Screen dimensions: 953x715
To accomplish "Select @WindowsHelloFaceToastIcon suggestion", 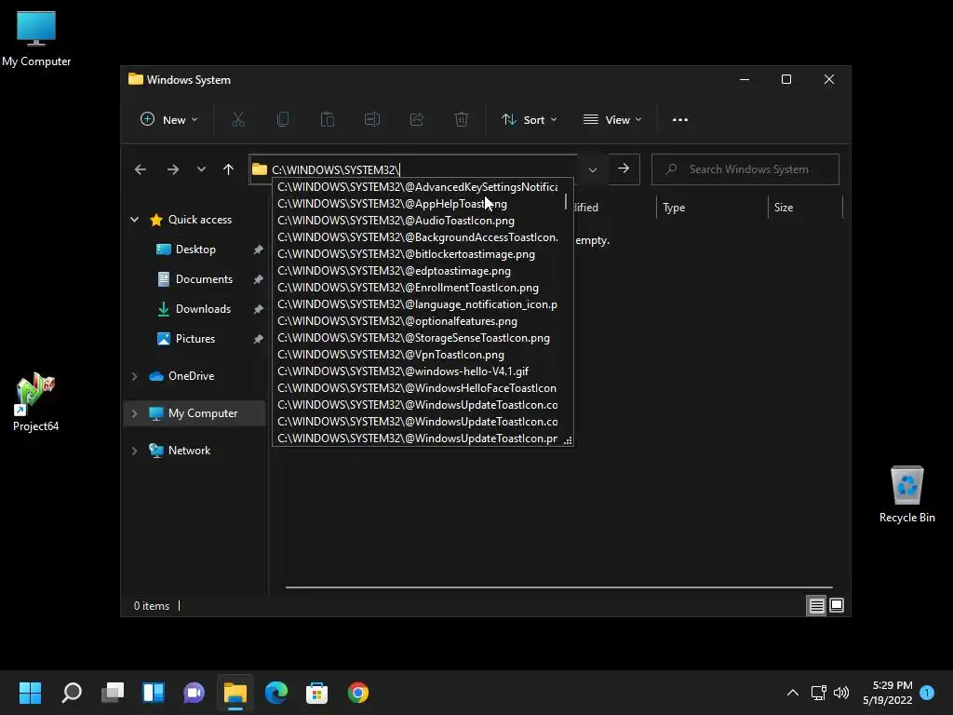I will tap(418, 388).
